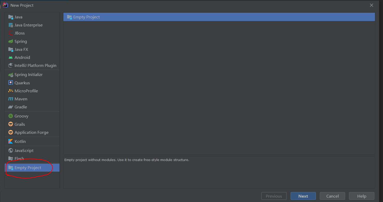Select Empty Project in left sidebar
The height and width of the screenshot is (202, 383).
32,168
